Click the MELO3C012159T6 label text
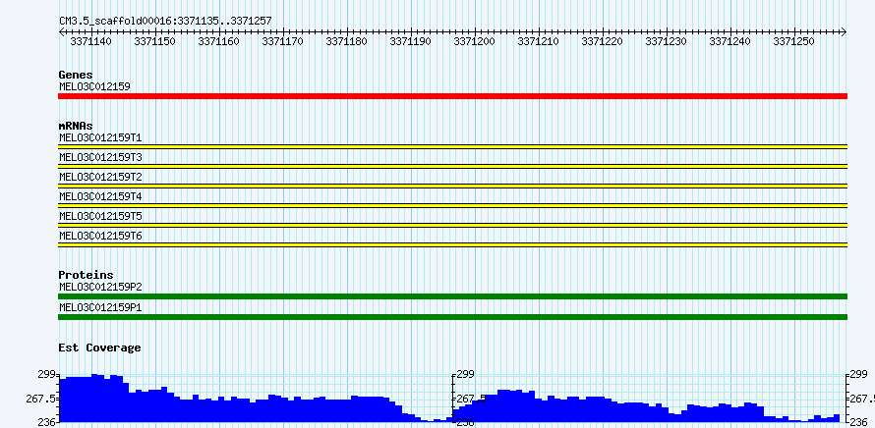875x428 pixels. pos(100,236)
